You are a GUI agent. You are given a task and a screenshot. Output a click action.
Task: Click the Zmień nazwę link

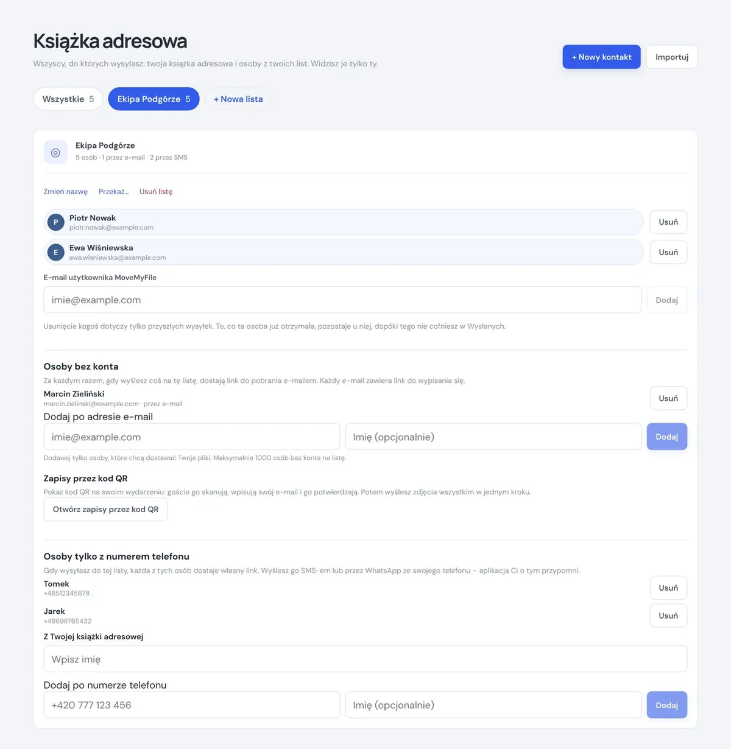pyautogui.click(x=66, y=191)
